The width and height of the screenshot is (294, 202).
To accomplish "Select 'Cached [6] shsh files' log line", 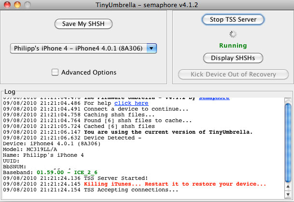I will tap(79, 126).
